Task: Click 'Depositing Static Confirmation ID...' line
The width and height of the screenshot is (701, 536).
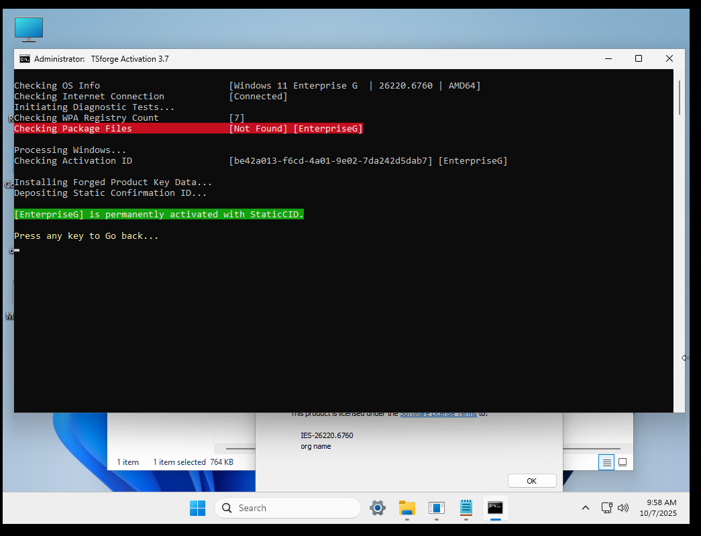Action: pos(111,193)
